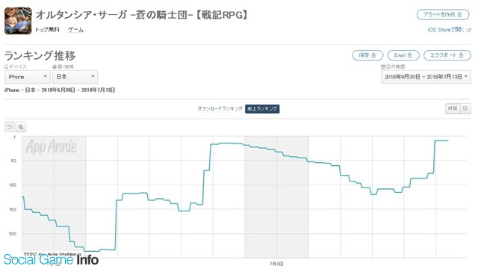Click the lock icon on アラートを作成
The image size is (478, 269).
(459, 14)
